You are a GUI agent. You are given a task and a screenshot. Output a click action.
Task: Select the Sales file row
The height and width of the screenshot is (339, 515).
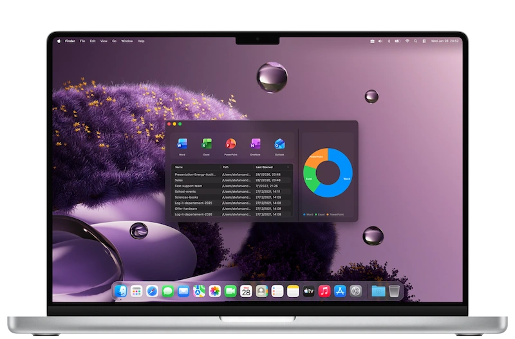coord(232,180)
